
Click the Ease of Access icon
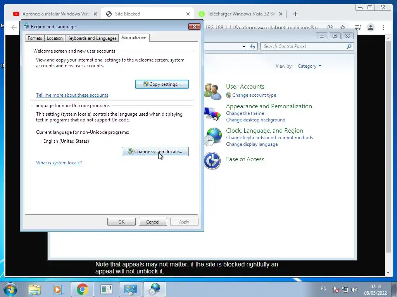tap(212, 160)
